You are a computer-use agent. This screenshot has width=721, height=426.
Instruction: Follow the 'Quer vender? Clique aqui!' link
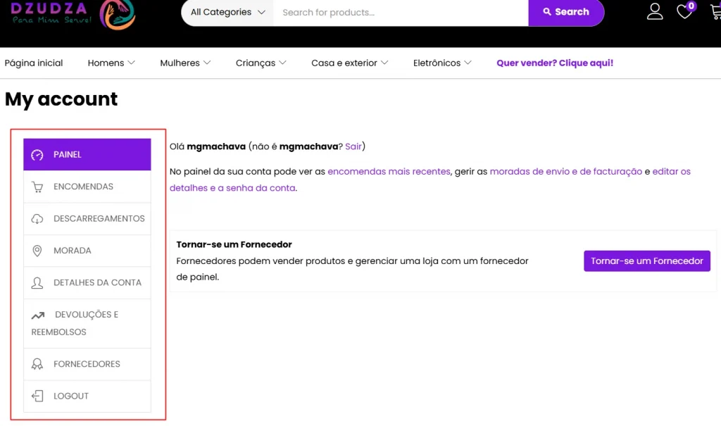pyautogui.click(x=554, y=63)
